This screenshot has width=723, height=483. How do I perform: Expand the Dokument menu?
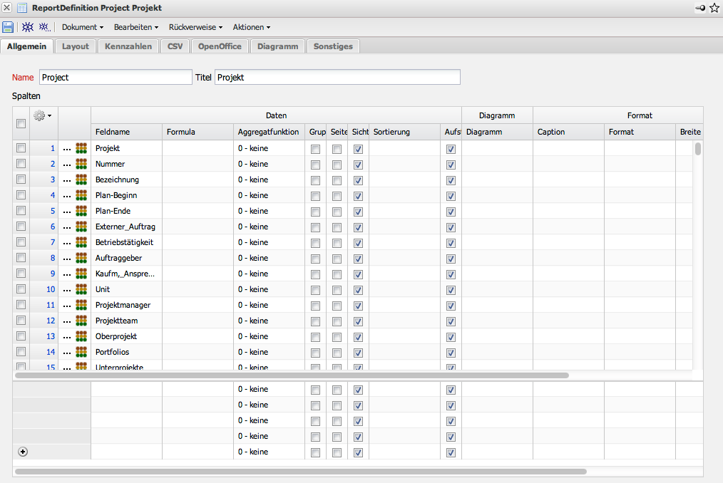83,27
